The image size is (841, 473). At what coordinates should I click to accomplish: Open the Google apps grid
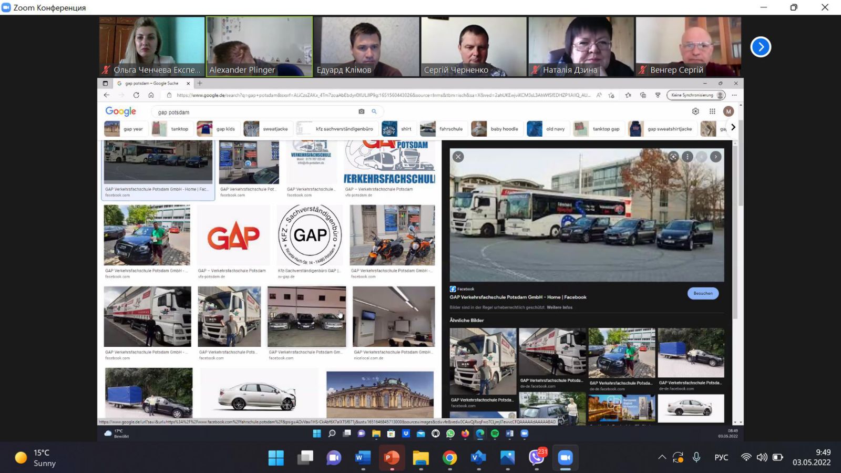point(712,111)
